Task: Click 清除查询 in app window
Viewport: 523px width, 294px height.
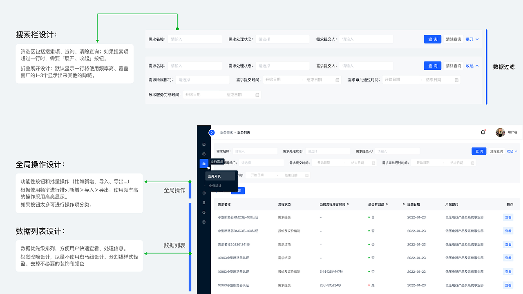Action: 496,151
